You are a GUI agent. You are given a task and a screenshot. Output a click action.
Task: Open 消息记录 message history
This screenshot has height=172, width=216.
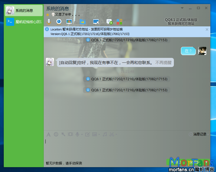pos(200,134)
